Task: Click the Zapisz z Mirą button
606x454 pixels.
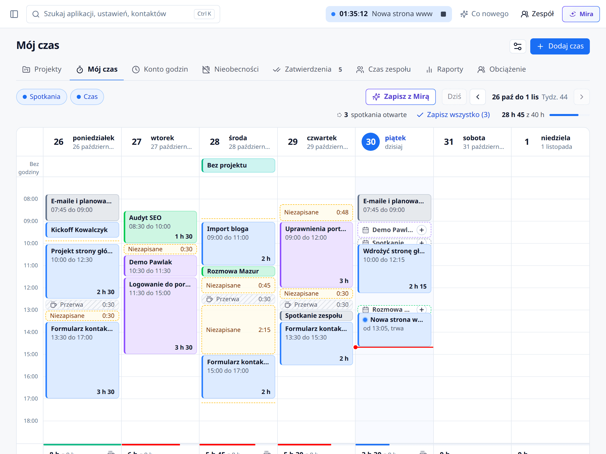Action: (400, 97)
